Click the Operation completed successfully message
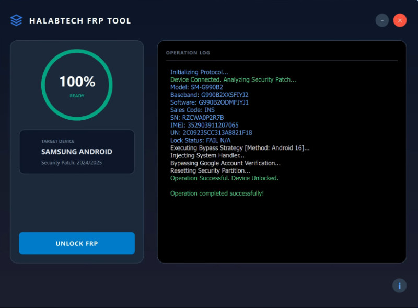 tap(218, 193)
